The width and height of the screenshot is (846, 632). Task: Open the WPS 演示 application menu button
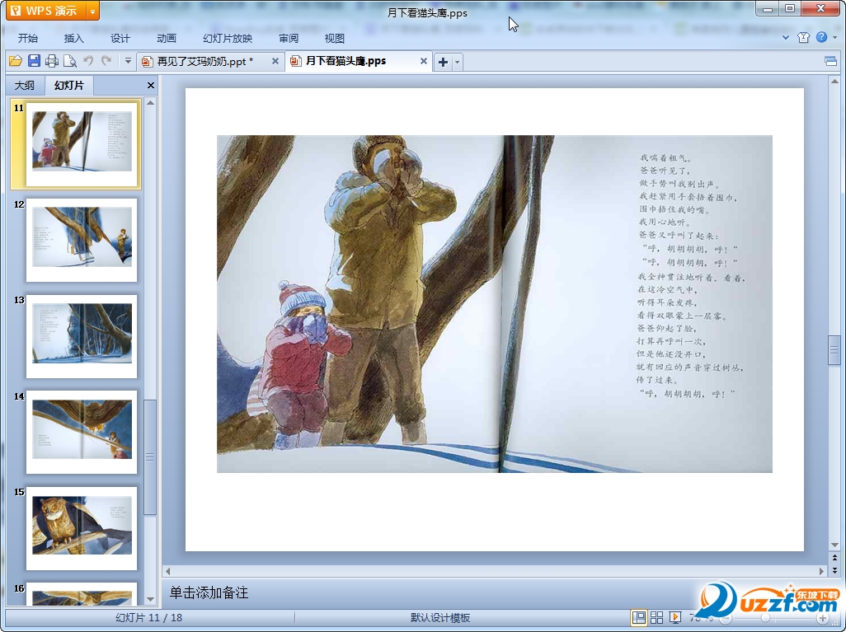click(46, 10)
